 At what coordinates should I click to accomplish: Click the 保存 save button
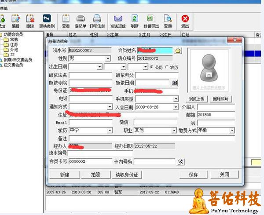pos(193,175)
